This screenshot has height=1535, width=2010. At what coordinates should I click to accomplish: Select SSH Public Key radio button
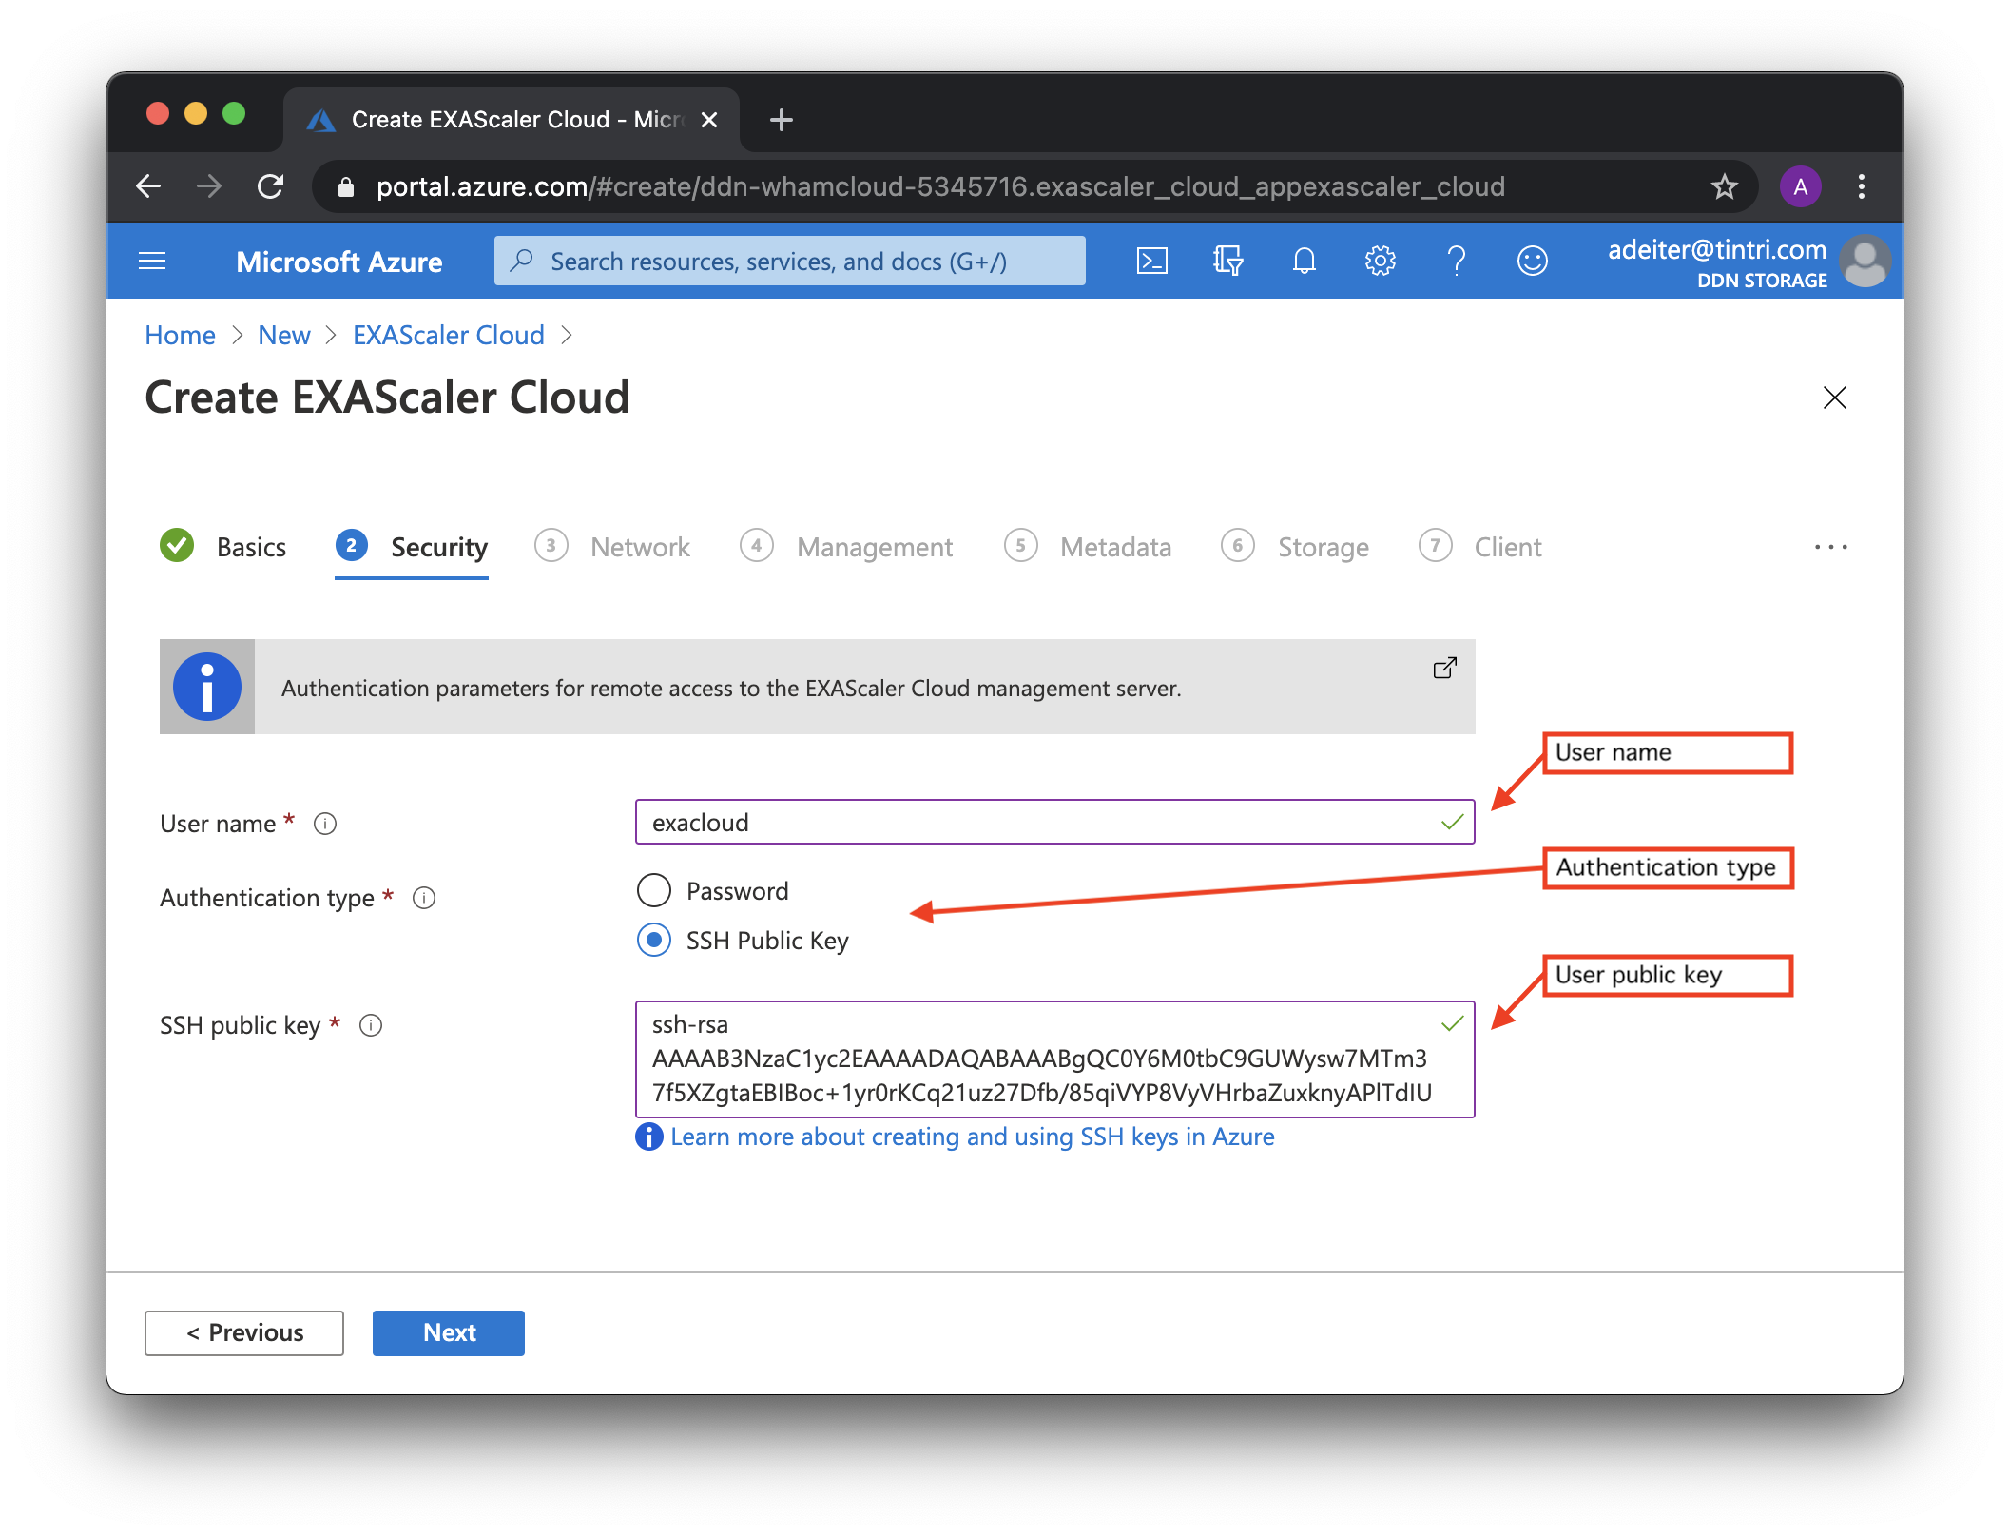click(654, 941)
